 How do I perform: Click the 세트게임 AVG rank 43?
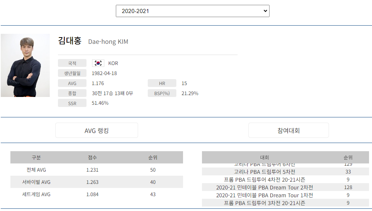pyautogui.click(x=153, y=194)
